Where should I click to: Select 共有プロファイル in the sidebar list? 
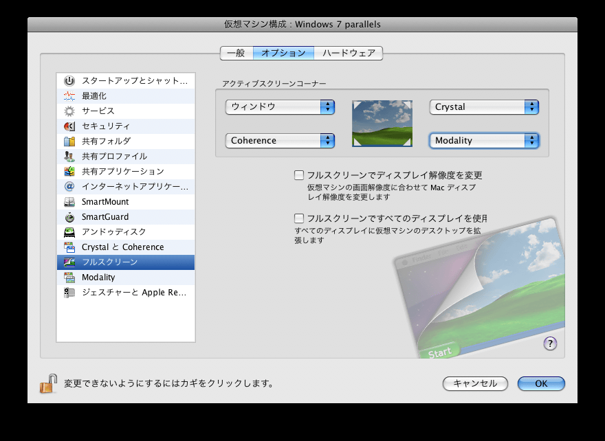[114, 156]
